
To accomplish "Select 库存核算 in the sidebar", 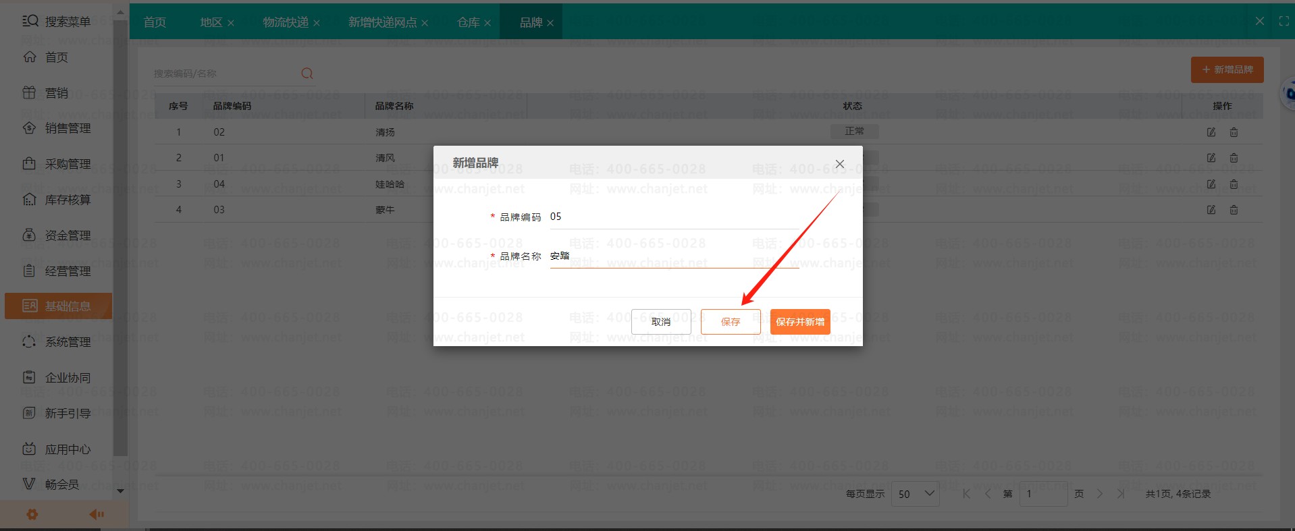I will [57, 200].
